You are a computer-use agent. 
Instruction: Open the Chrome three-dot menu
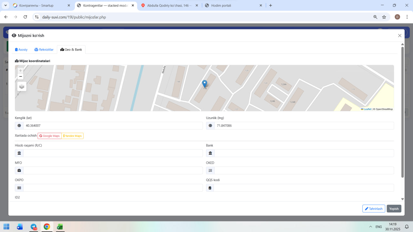point(407,17)
